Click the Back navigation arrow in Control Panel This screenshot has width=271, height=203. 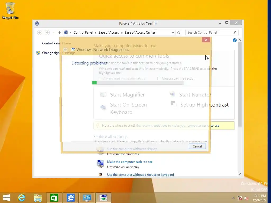[40, 33]
